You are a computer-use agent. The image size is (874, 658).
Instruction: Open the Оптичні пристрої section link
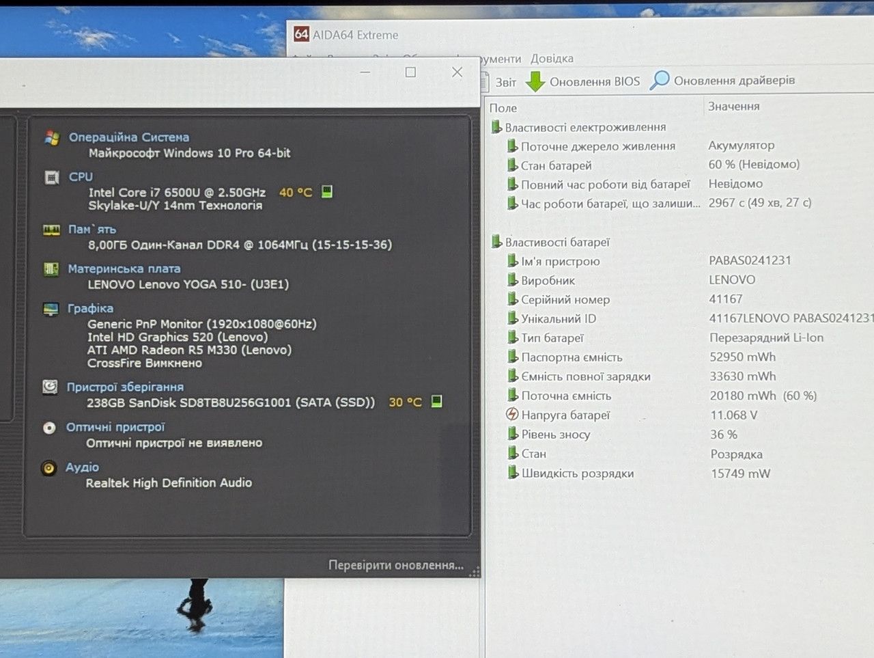[x=115, y=427]
